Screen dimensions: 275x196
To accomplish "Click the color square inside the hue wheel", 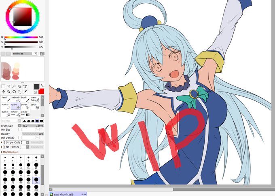I will pos(23,17).
